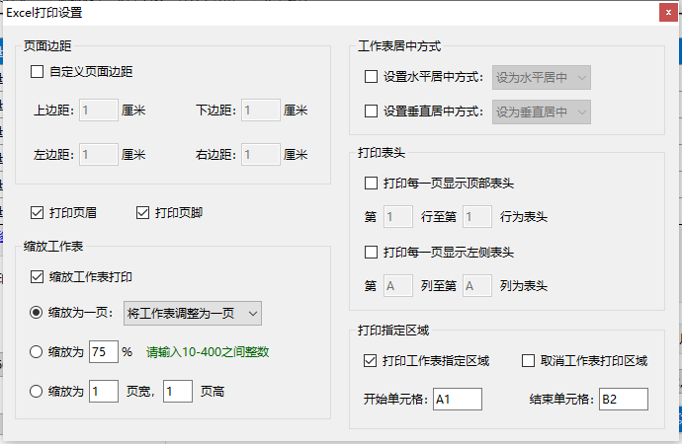This screenshot has height=444, width=682.
Task: Click the 工作表居中方式 group label
Action: [399, 46]
